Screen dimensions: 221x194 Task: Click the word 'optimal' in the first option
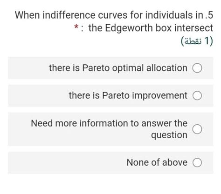pyautogui.click(x=128, y=68)
